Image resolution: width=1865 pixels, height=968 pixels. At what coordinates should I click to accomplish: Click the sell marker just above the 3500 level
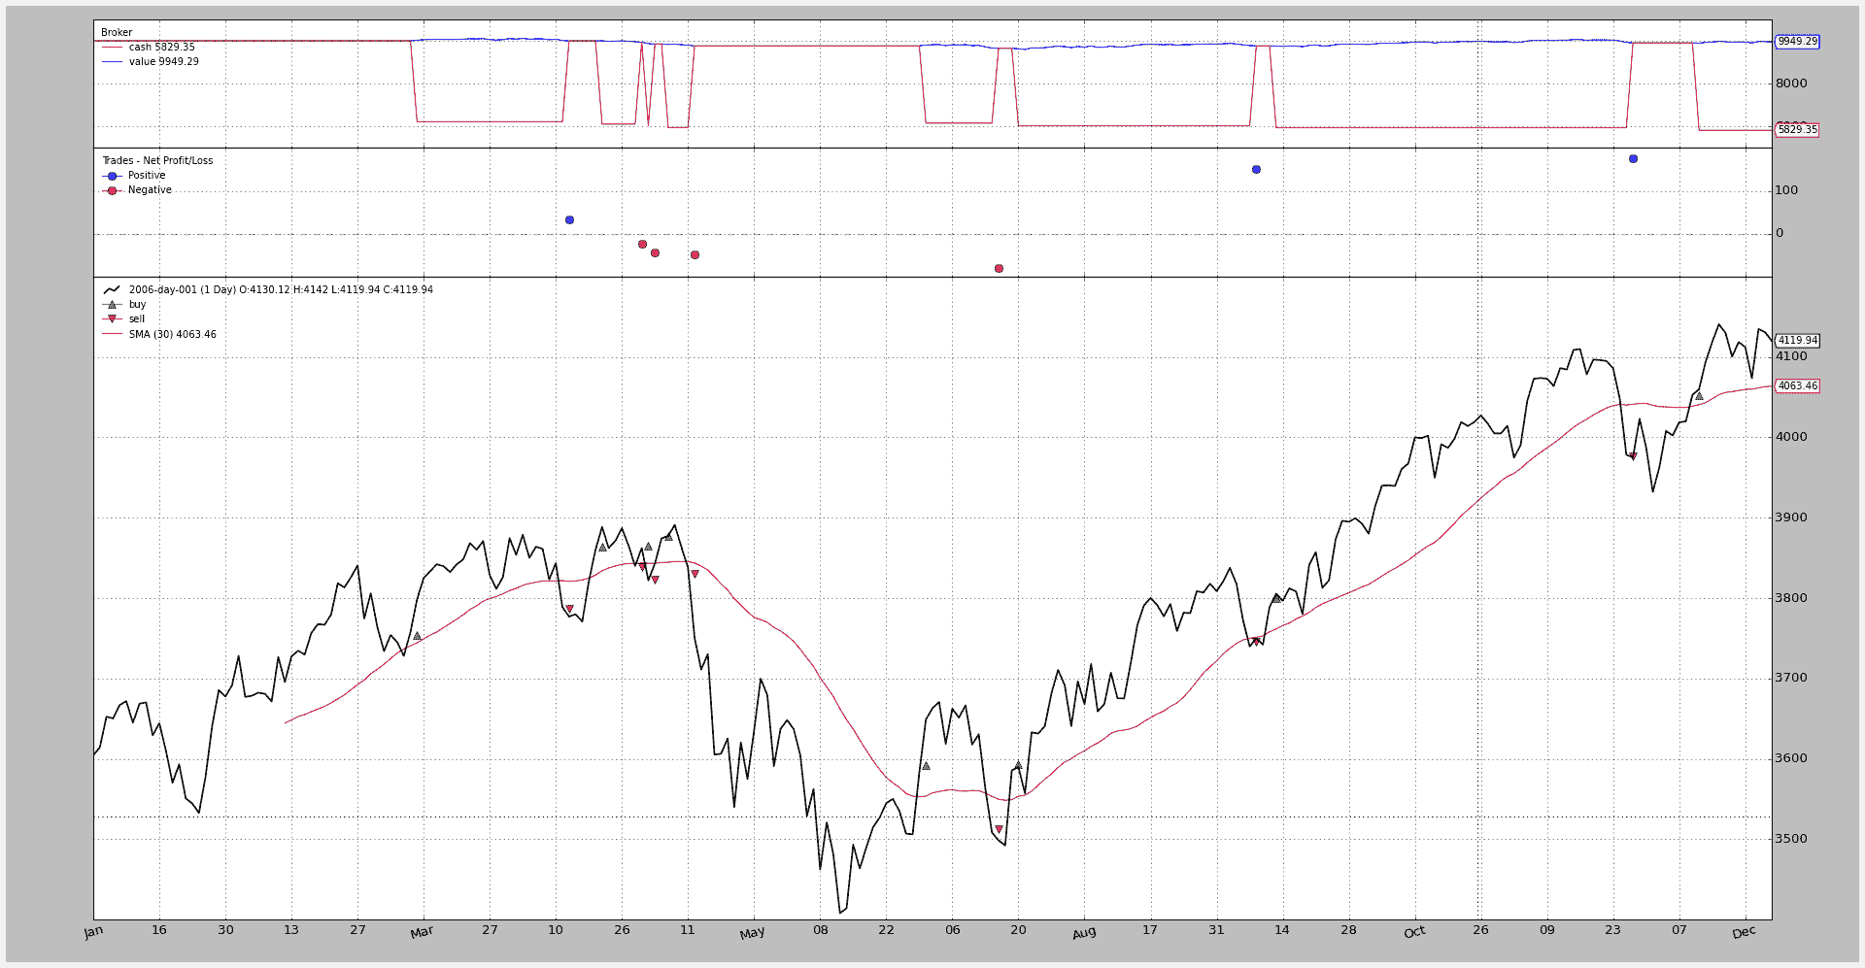pos(999,829)
